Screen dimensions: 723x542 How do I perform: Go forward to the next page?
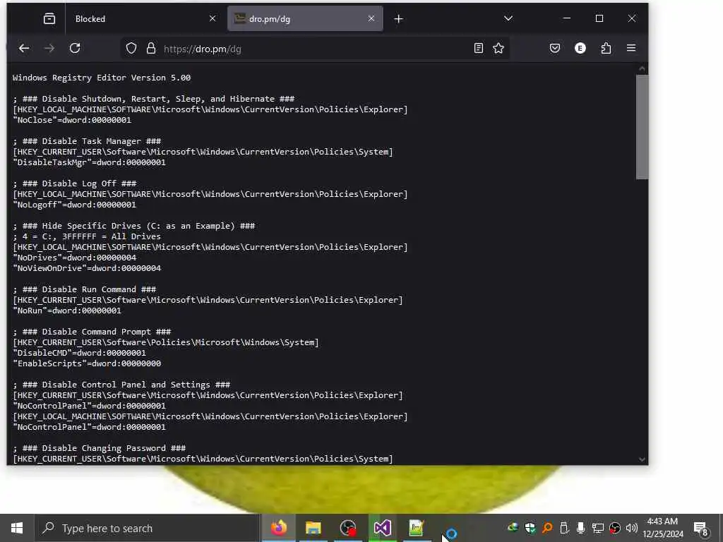coord(49,49)
